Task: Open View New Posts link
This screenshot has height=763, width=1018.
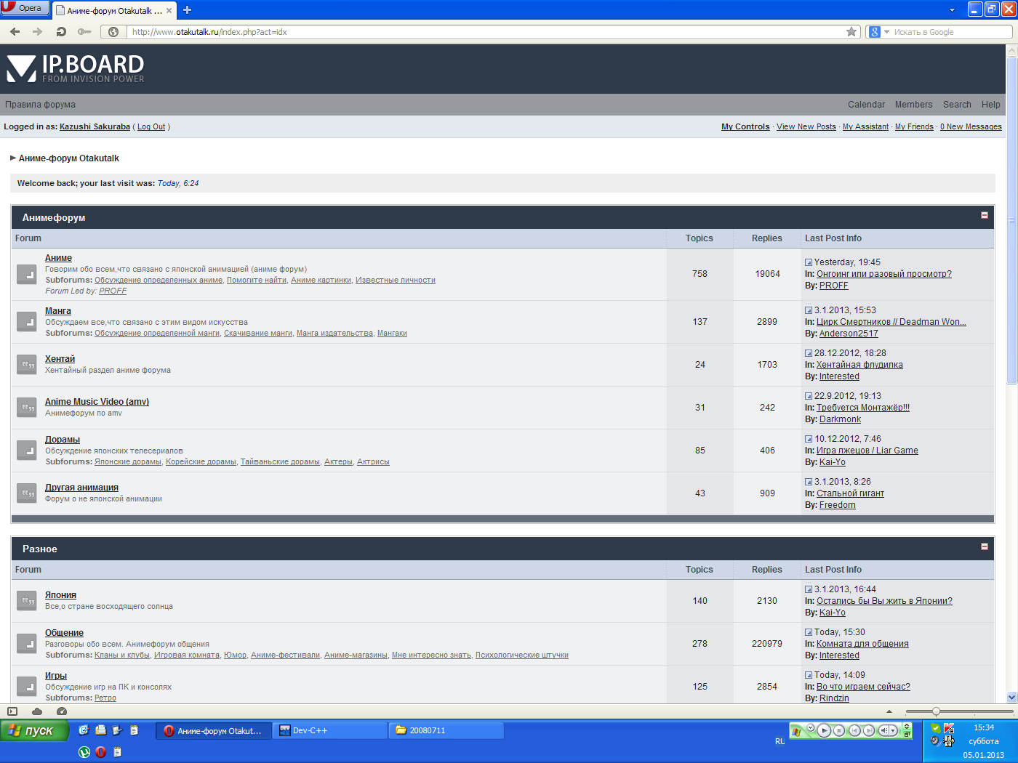Action: coord(806,126)
